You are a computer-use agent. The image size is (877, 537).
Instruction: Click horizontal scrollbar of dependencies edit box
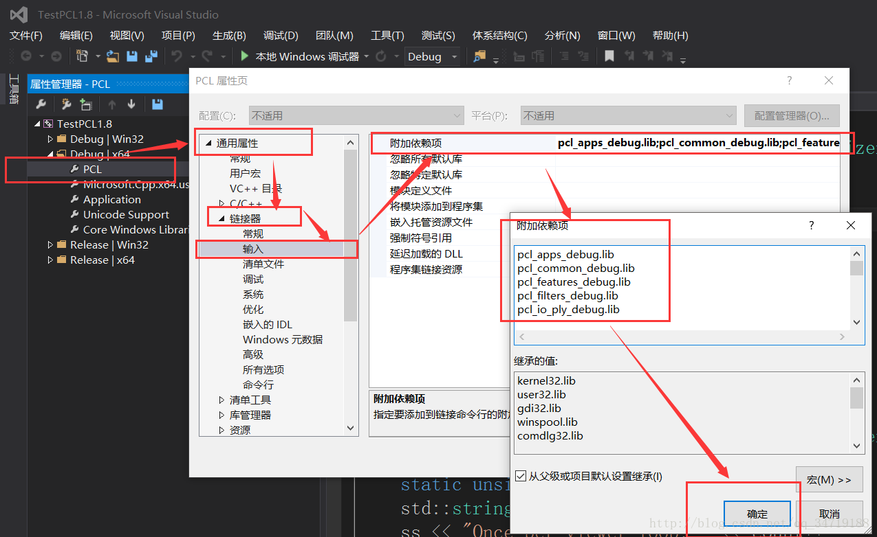[682, 336]
